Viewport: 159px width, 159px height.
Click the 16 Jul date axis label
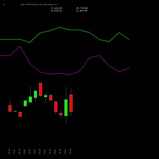(x=9, y=151)
